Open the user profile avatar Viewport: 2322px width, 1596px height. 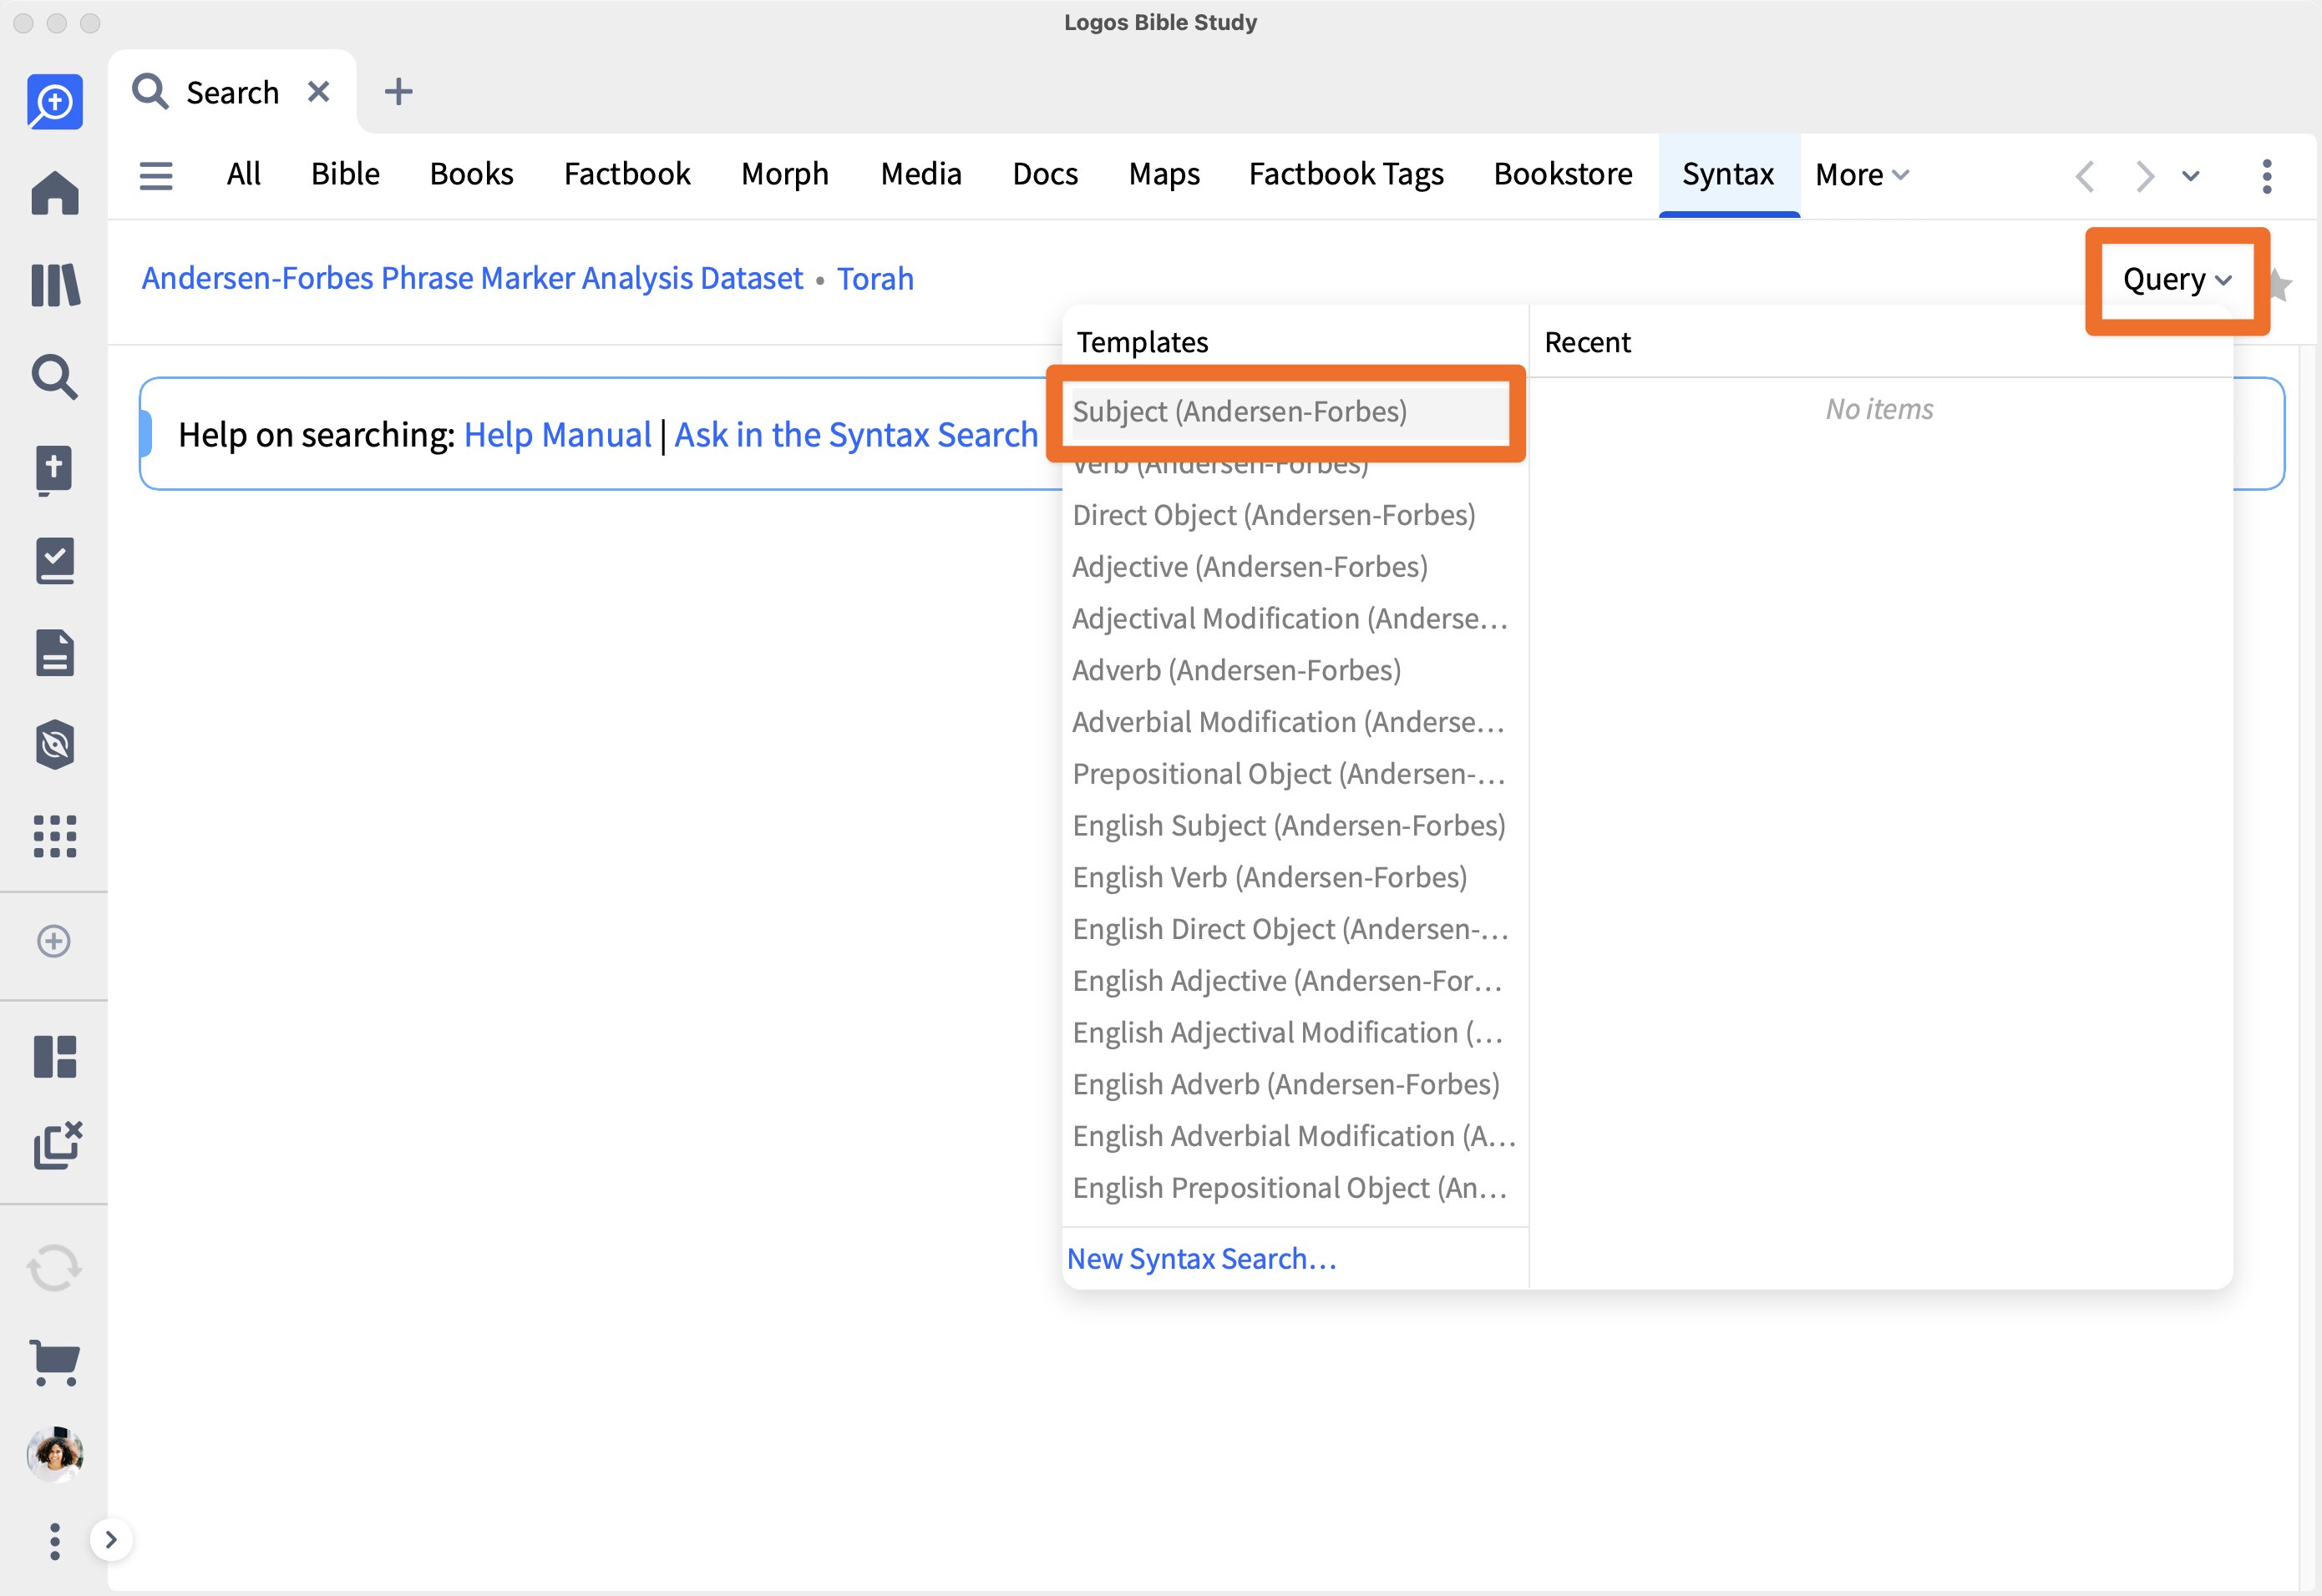(x=54, y=1453)
